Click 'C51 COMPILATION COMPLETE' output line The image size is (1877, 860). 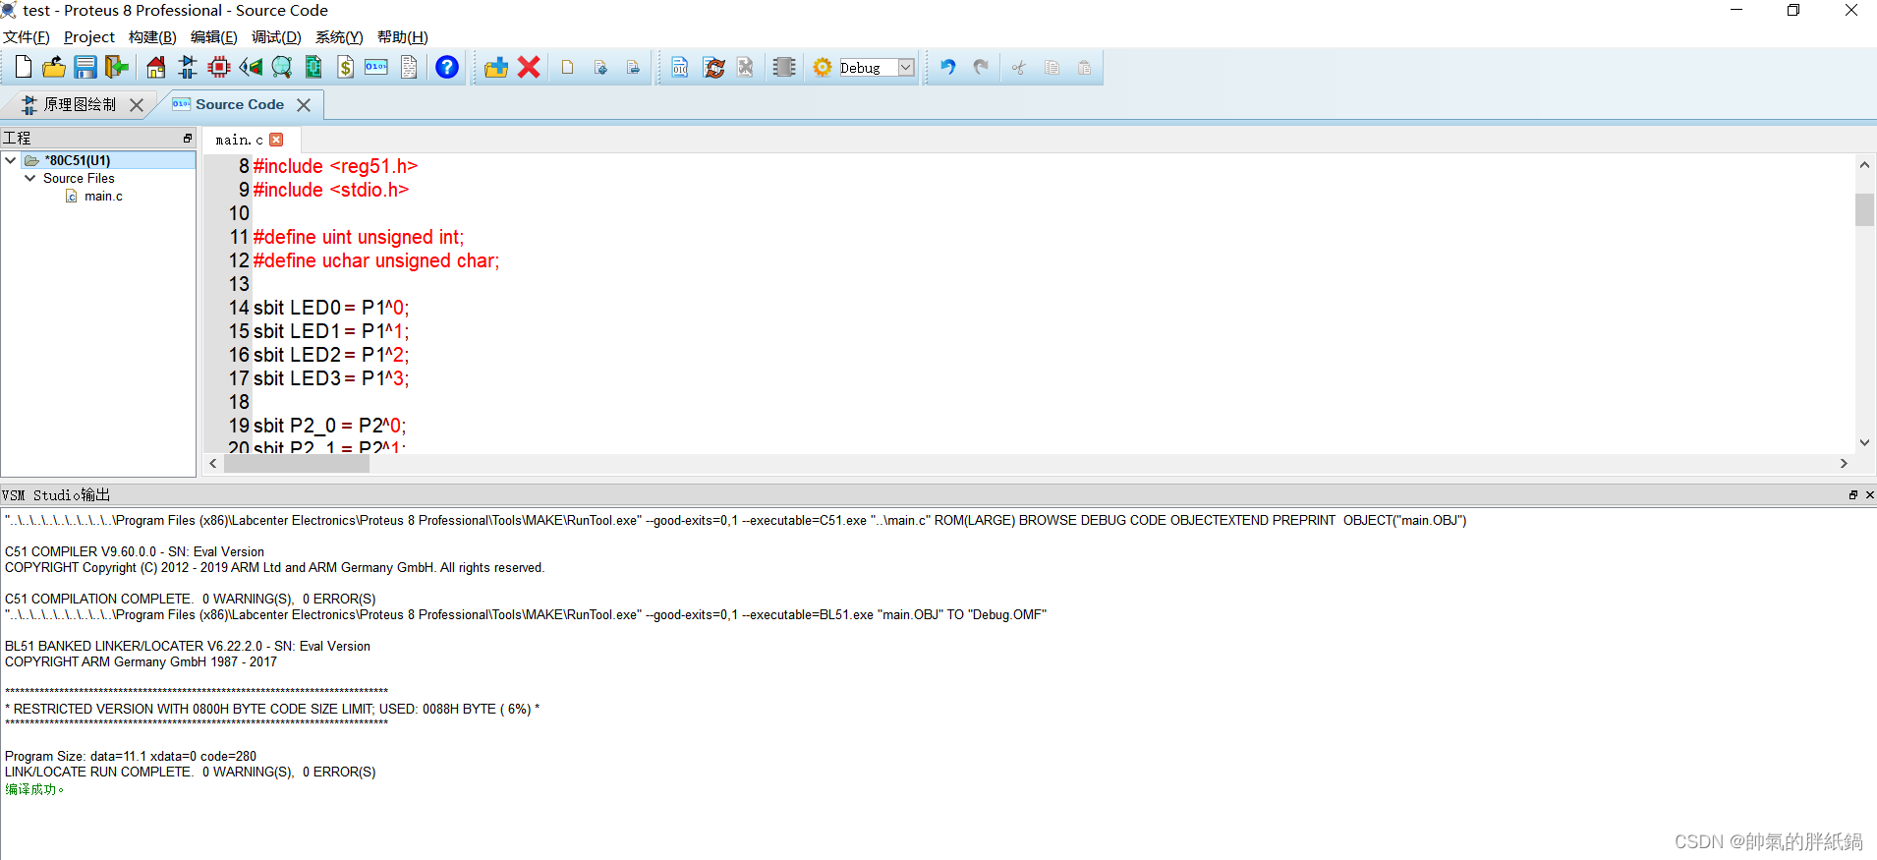[x=191, y=599]
